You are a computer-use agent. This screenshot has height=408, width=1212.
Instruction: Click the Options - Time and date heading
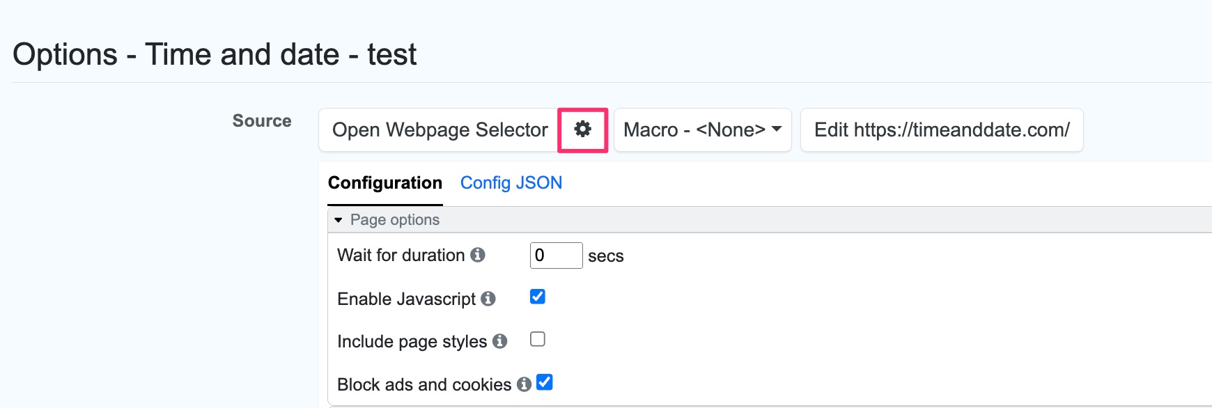(x=215, y=54)
